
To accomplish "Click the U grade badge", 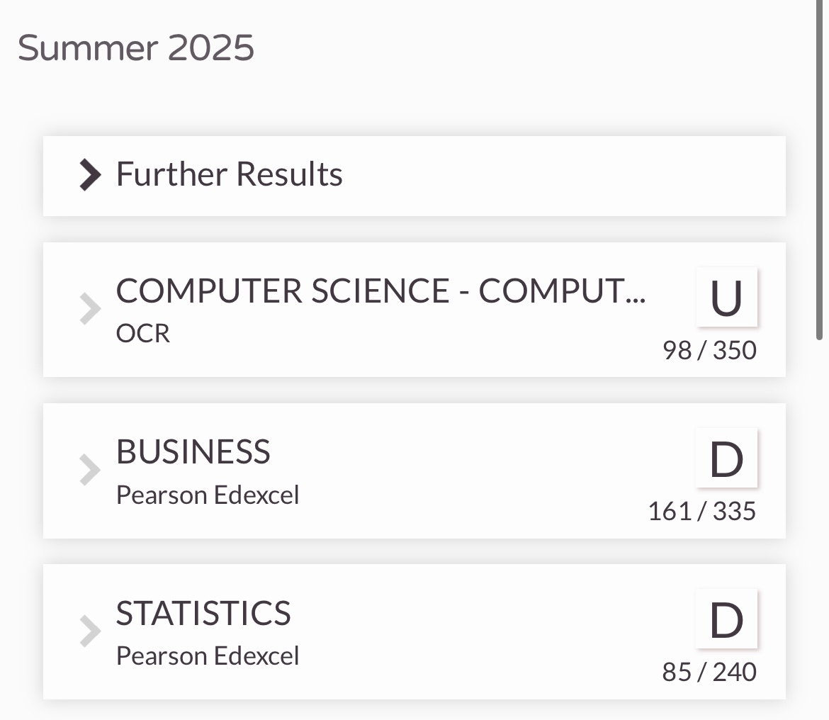I will click(726, 298).
